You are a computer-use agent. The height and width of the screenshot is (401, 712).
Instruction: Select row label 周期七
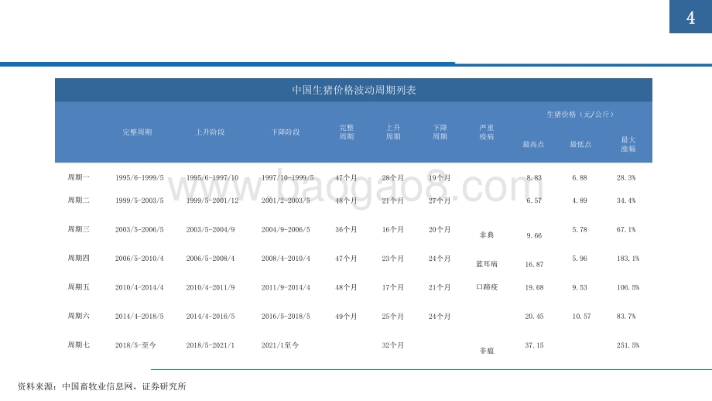[x=79, y=344]
